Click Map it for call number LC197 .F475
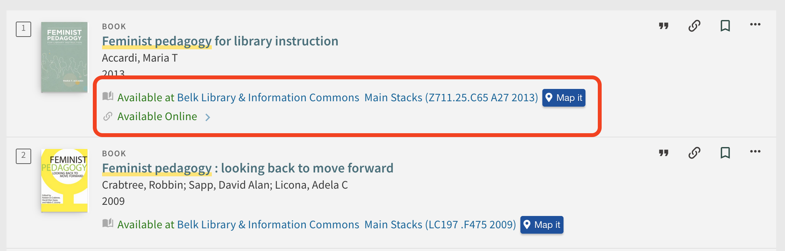The height and width of the screenshot is (251, 785). (x=542, y=225)
